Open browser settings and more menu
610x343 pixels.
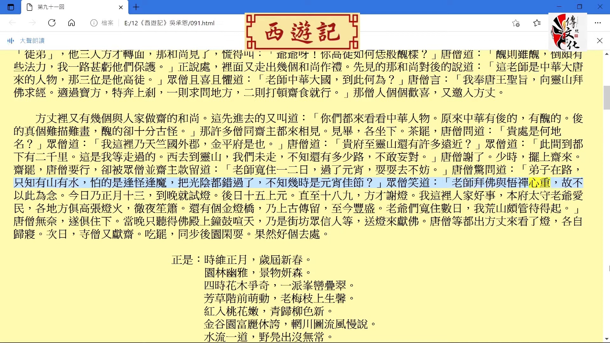pos(598,23)
